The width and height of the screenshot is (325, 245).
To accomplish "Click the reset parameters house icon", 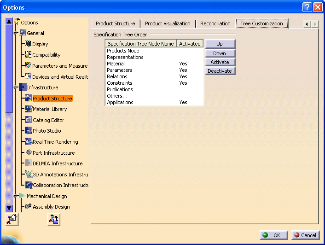I will pyautogui.click(x=12, y=220).
